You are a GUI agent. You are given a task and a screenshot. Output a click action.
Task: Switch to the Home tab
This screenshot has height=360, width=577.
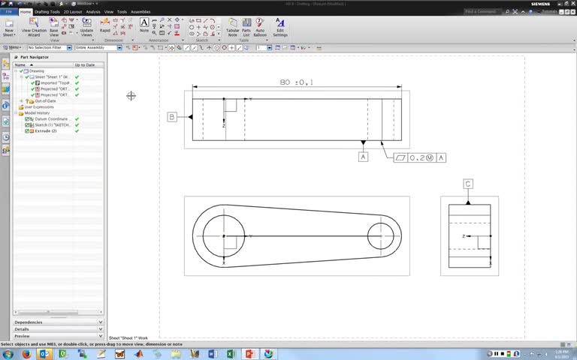click(26, 12)
